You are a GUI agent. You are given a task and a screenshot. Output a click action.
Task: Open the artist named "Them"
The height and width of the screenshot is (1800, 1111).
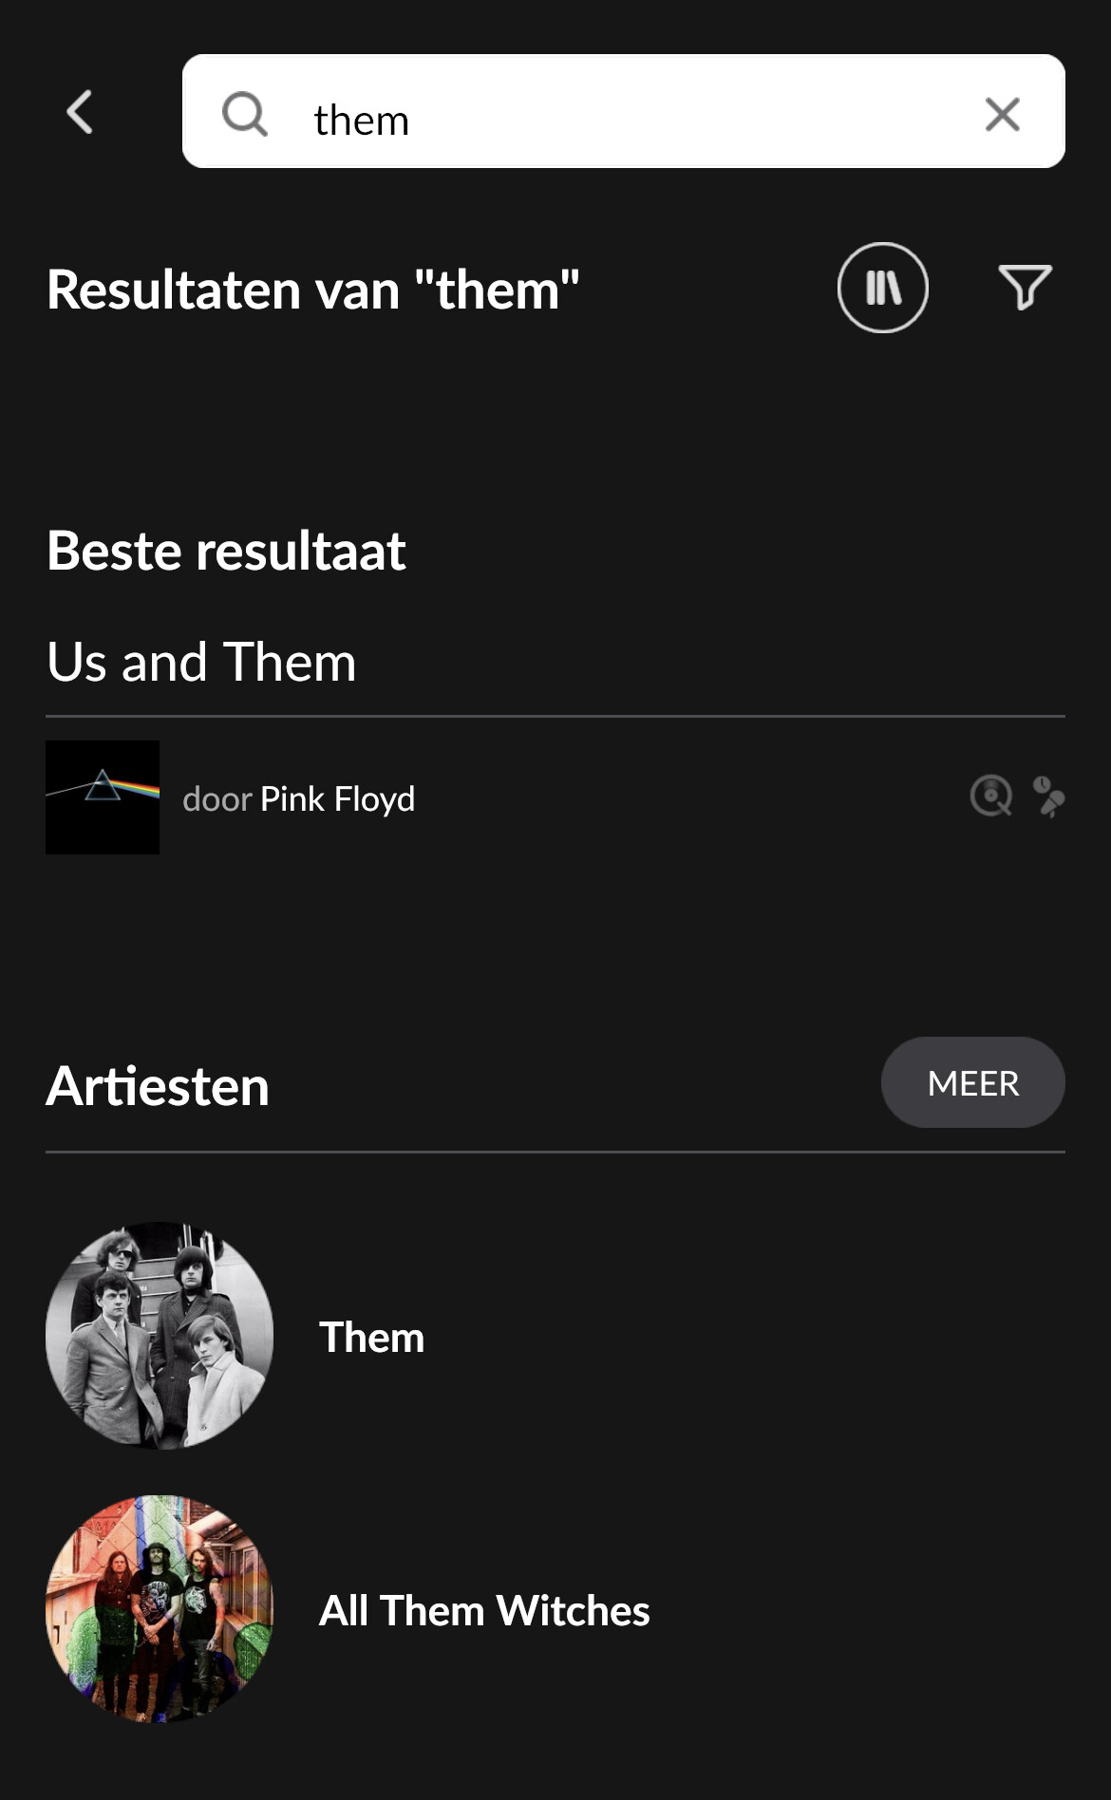(x=371, y=1337)
